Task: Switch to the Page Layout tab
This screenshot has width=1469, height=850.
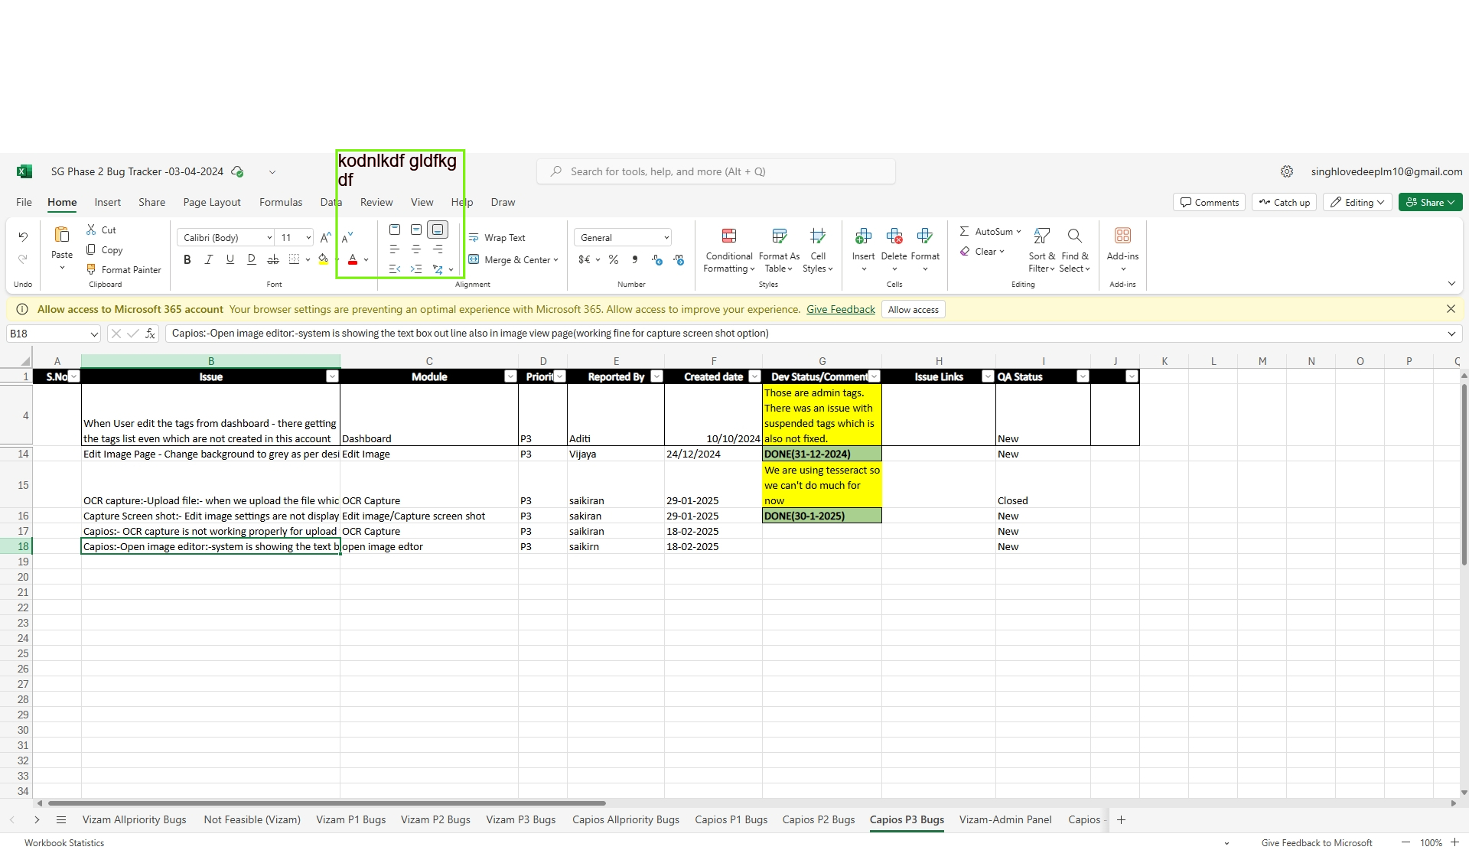Action: click(x=212, y=202)
